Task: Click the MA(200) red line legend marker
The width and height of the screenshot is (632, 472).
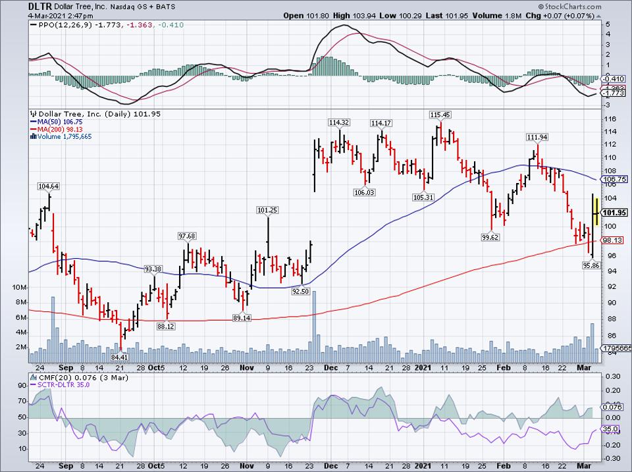Action: (x=32, y=129)
